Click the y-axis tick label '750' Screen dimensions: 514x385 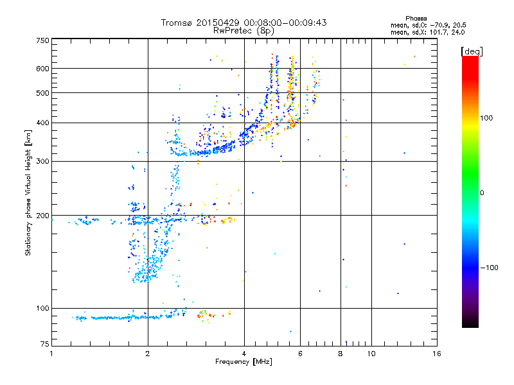tap(42, 40)
